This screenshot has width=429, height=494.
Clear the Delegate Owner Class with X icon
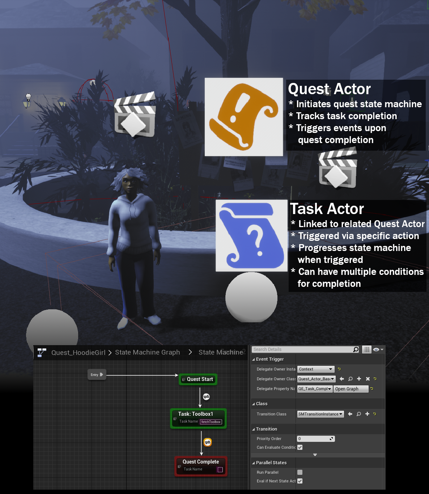pyautogui.click(x=368, y=379)
